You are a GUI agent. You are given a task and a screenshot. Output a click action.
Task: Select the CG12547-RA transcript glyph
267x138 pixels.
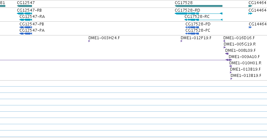26,20
